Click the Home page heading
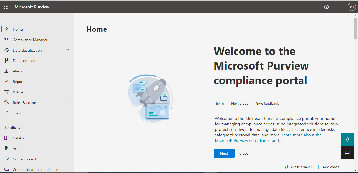Image resolution: width=358 pixels, height=173 pixels. [x=97, y=29]
